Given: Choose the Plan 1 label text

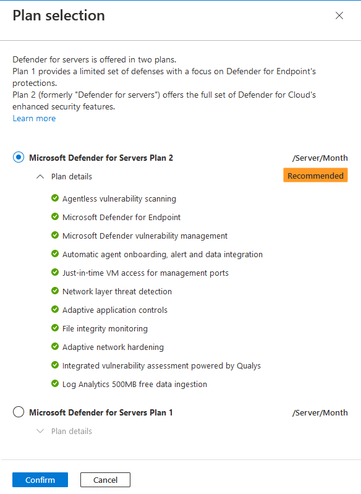Looking at the screenshot, I should coord(101,412).
